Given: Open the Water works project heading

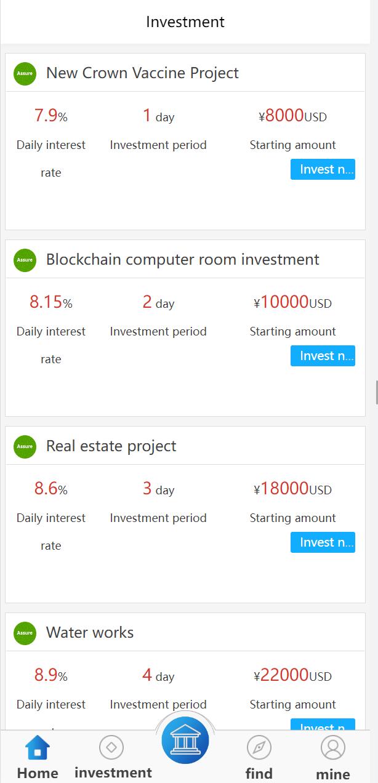Looking at the screenshot, I should (x=90, y=633).
